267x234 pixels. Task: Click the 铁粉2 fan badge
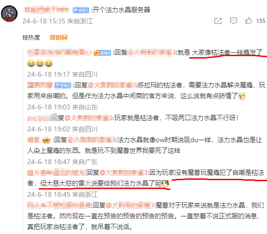click(x=63, y=85)
